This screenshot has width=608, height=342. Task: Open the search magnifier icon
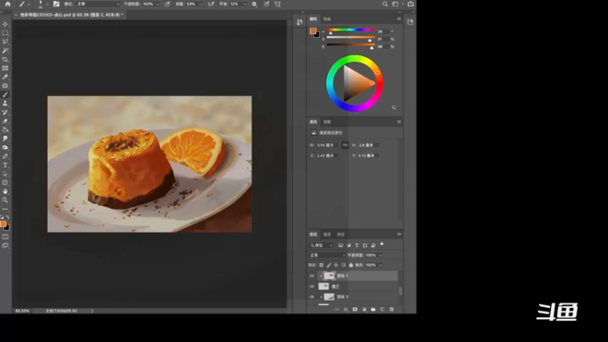385,4
